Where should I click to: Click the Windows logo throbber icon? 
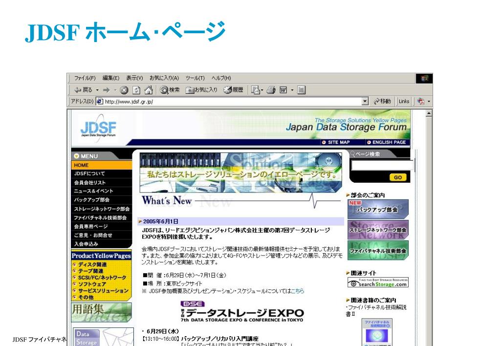pos(424,79)
